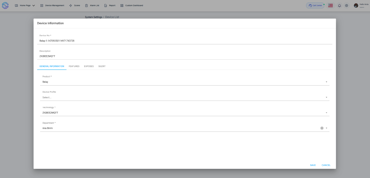The image size is (370, 178).
Task: Clear the Ana Birim department selection
Action: [322, 128]
